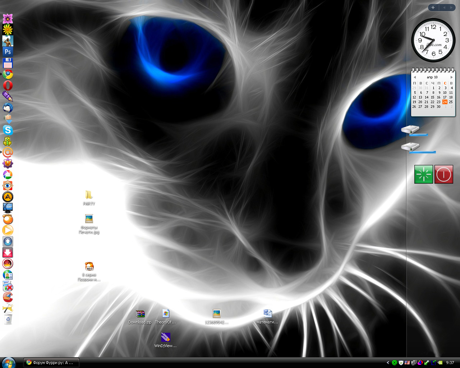Add a gadget using the sidebar plus button

click(x=433, y=8)
